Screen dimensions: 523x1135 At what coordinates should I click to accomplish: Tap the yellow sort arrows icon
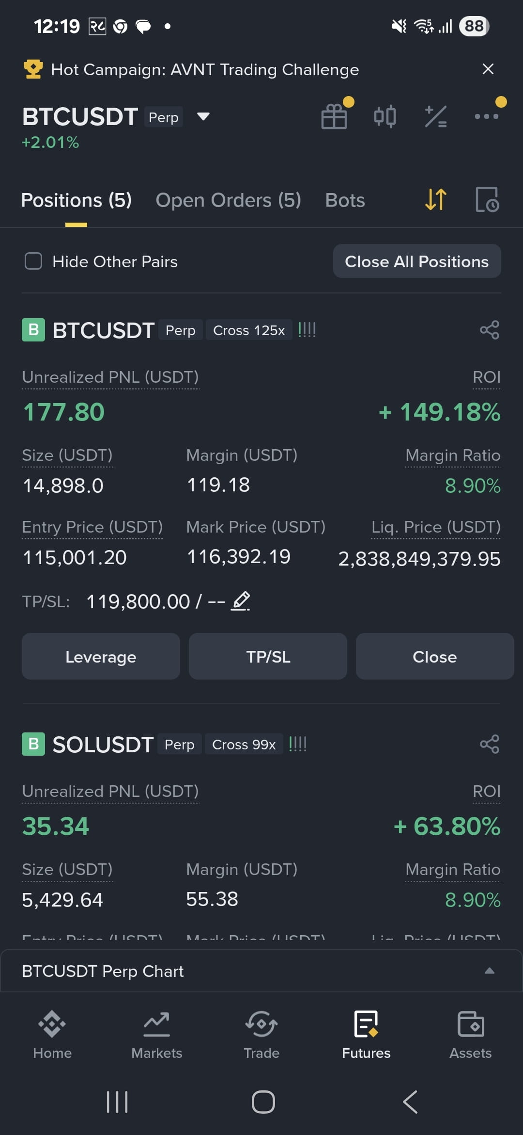pyautogui.click(x=435, y=199)
